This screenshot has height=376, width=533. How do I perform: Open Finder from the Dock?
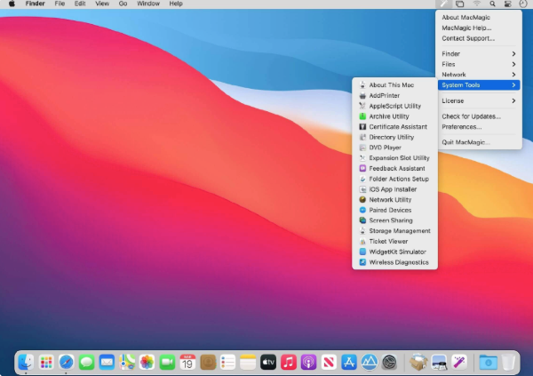(x=26, y=362)
